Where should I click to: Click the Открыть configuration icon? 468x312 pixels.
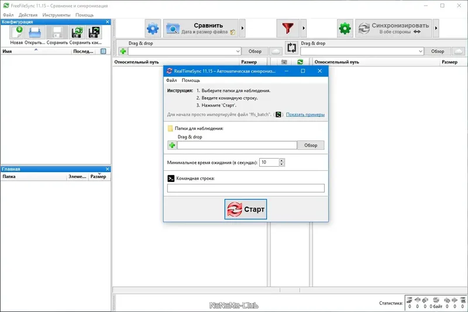35,32
